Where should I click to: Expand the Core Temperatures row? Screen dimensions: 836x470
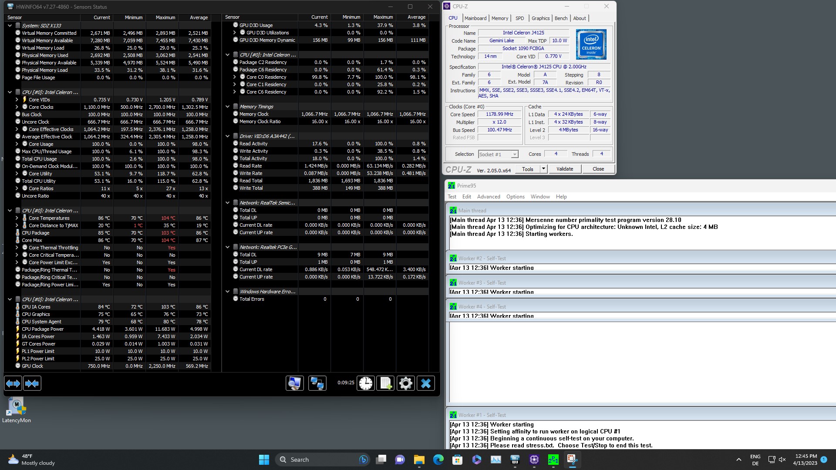click(x=17, y=218)
